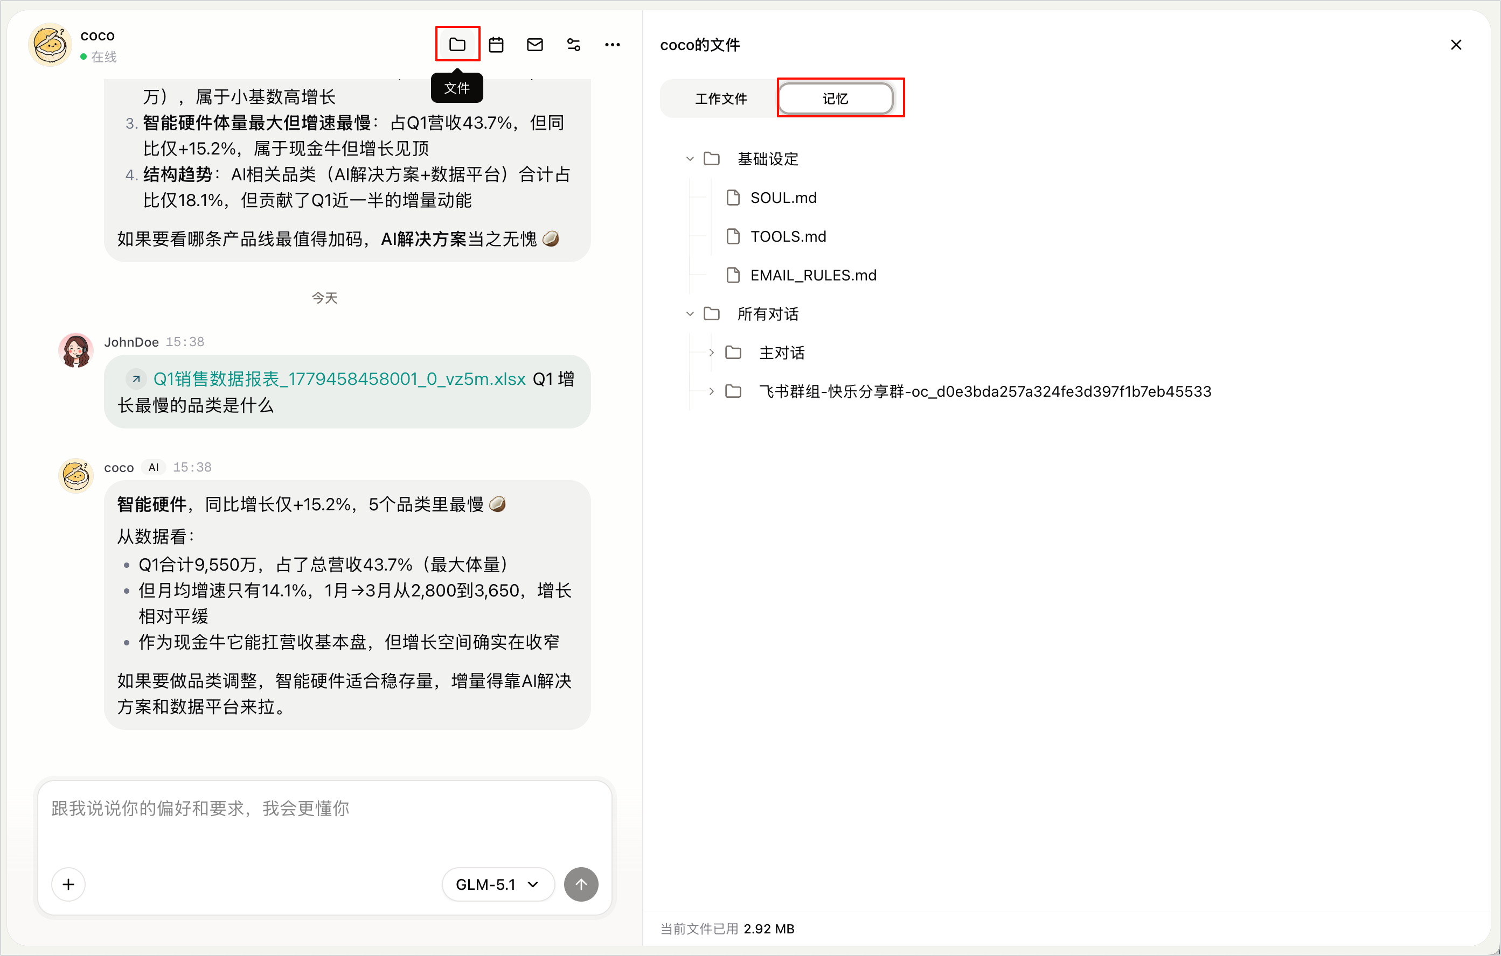
Task: Open the Q1销售数据报表 xlsx link
Action: 338,378
